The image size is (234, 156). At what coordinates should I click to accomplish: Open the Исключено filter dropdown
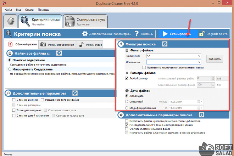[199, 62]
